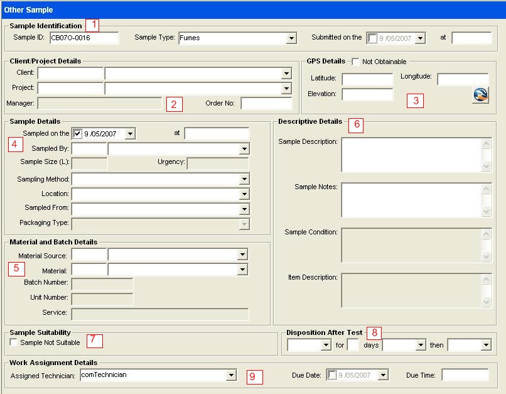Screen dimensions: 506x394
Task: Click the GPS globe icon button
Action: pos(480,95)
